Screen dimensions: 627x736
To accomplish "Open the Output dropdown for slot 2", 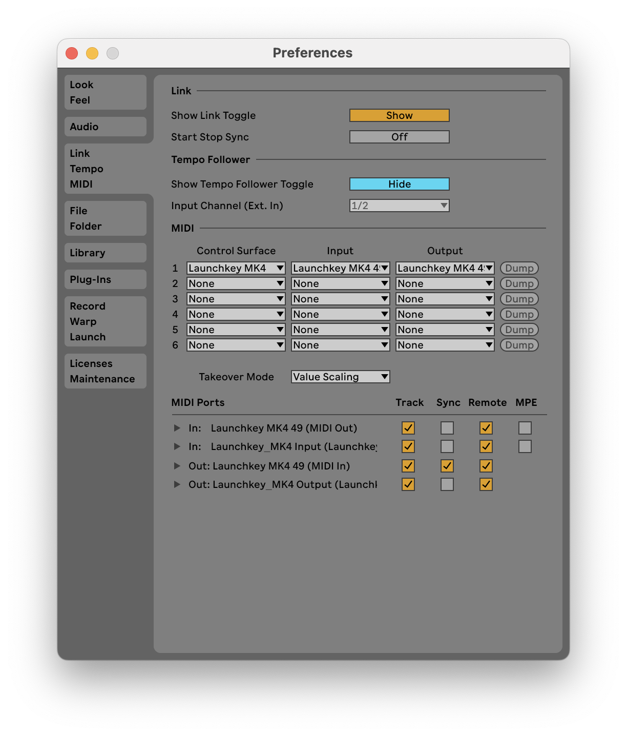I will pyautogui.click(x=445, y=283).
